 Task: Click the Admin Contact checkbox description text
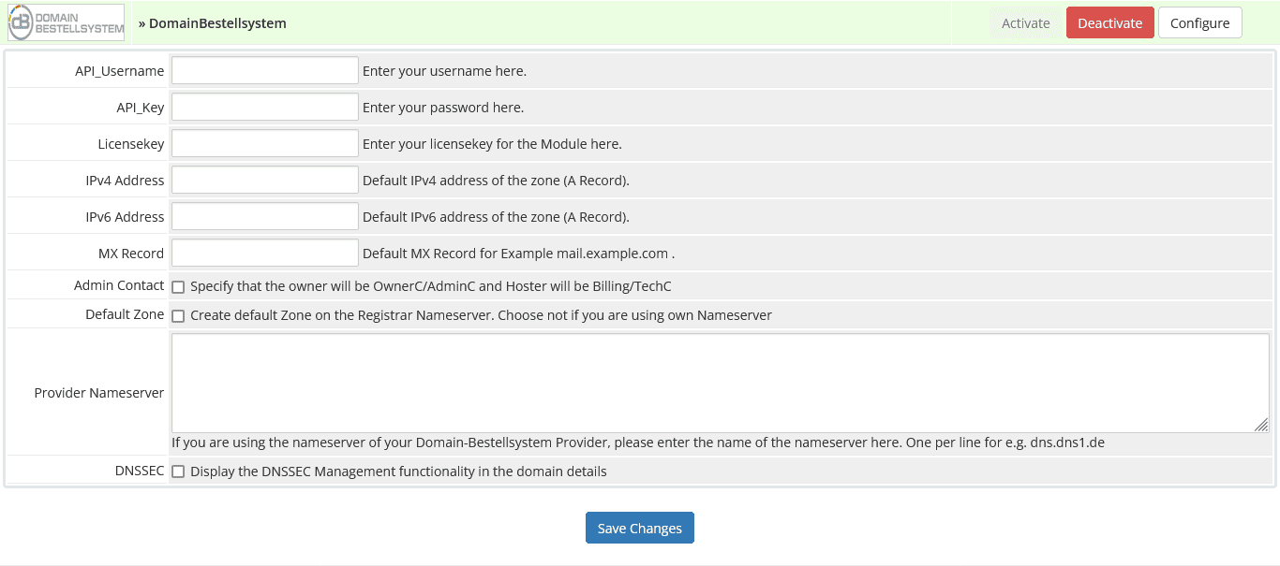point(430,286)
